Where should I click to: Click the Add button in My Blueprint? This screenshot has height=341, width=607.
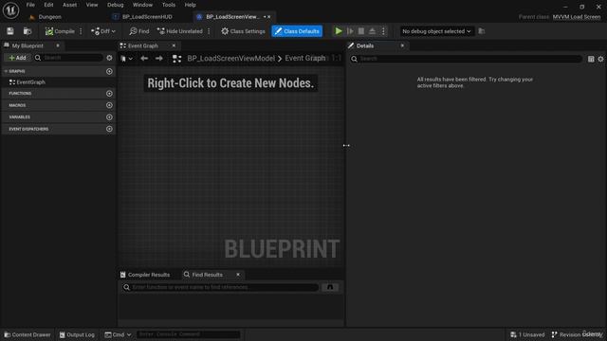tap(17, 58)
